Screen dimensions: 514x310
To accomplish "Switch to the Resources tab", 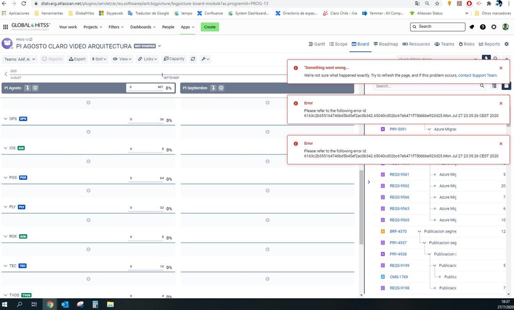I will pyautogui.click(x=416, y=44).
